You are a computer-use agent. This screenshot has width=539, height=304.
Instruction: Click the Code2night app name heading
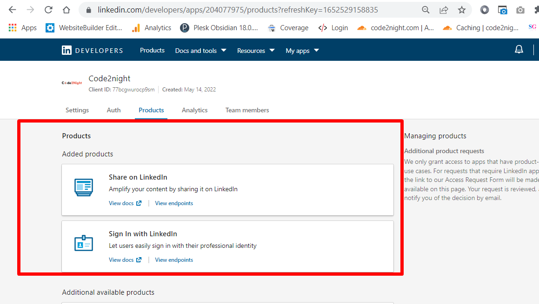click(x=109, y=78)
